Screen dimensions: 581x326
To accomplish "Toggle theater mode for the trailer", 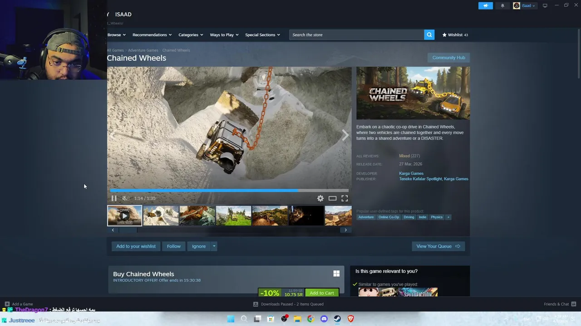I will (332, 198).
